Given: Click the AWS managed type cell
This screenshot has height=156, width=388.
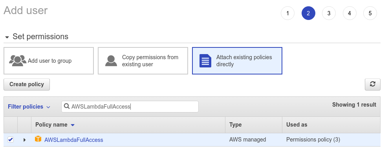Looking at the screenshot, I should click(x=247, y=140).
